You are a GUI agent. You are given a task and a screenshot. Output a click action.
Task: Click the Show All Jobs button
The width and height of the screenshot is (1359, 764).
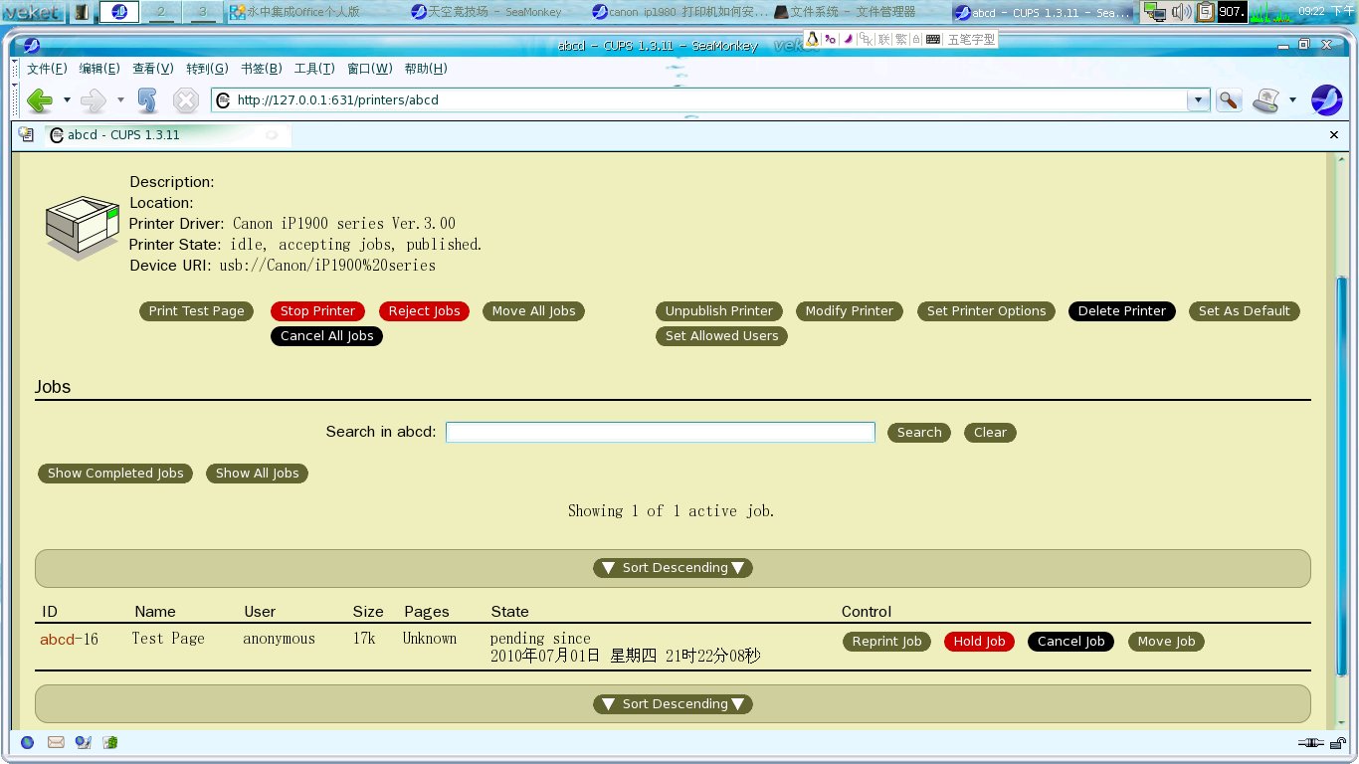click(258, 474)
